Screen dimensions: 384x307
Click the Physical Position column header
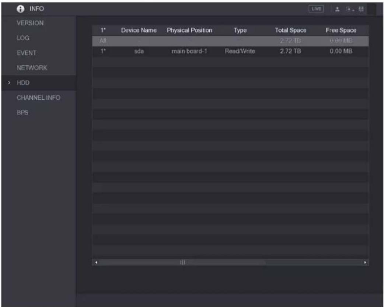point(189,30)
